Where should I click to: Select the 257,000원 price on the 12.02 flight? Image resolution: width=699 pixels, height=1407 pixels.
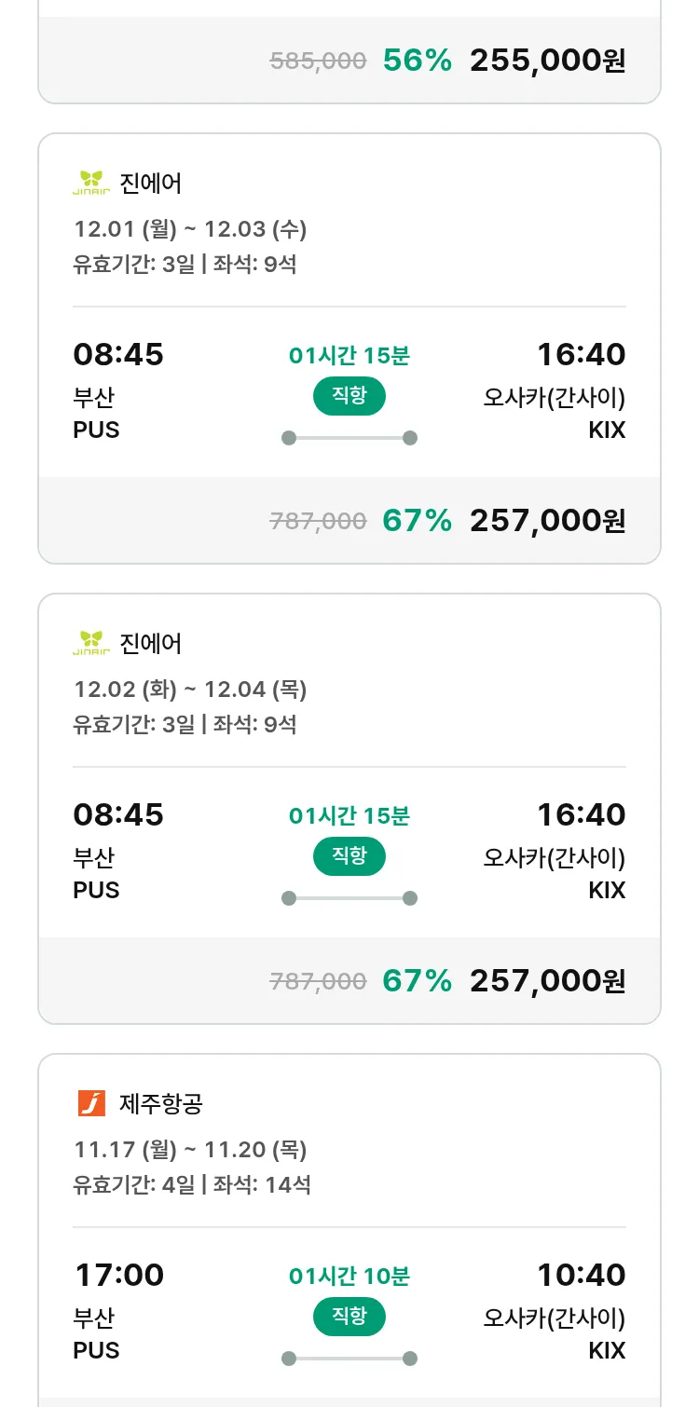(x=547, y=981)
